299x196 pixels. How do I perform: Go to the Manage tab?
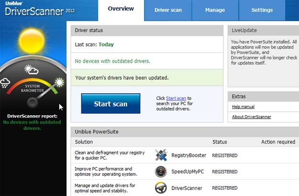pos(215,10)
